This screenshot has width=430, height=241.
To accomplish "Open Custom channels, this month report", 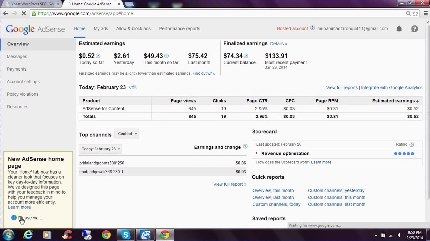I will click(337, 197).
